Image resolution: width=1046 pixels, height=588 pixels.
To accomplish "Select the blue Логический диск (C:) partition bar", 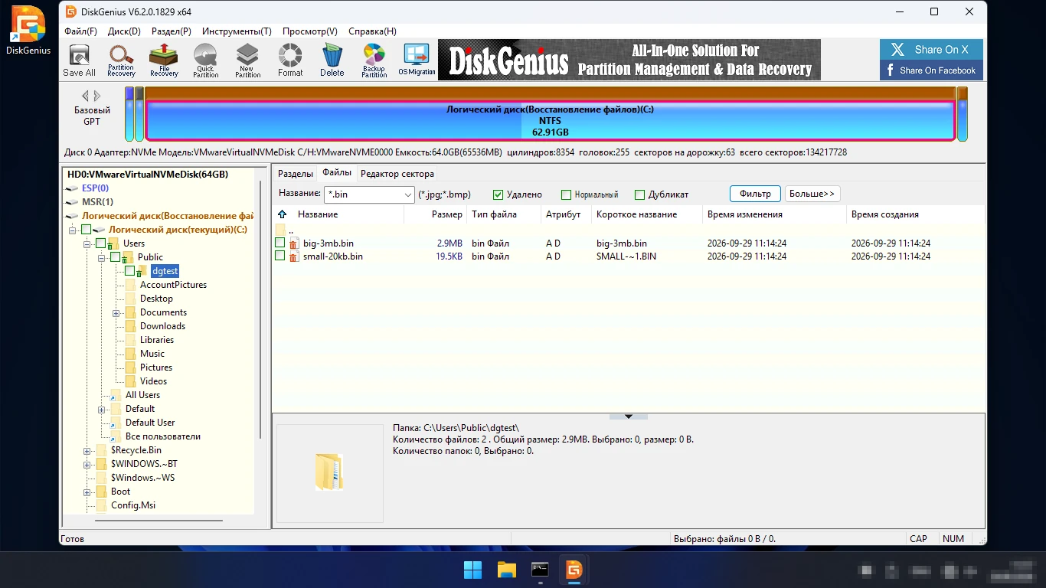I will point(550,121).
